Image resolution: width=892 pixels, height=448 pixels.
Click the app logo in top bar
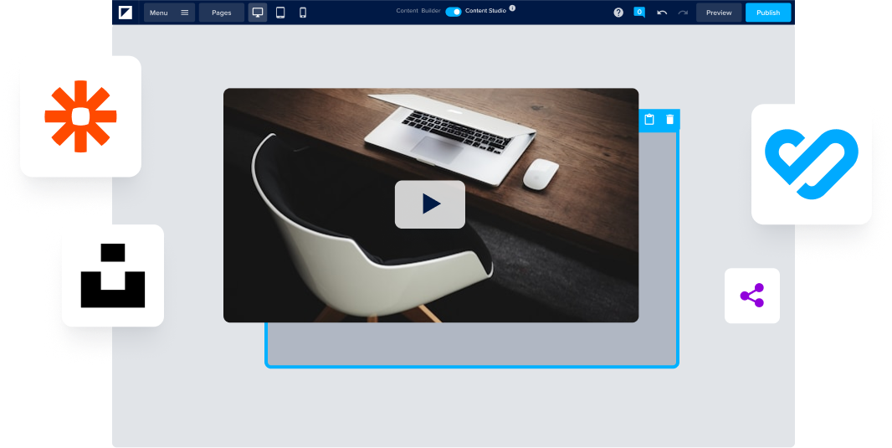coord(126,13)
